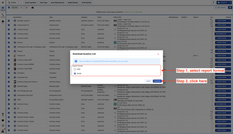
Task: Open Exterior row kebab menu
Action: pyautogui.click(x=230, y=43)
